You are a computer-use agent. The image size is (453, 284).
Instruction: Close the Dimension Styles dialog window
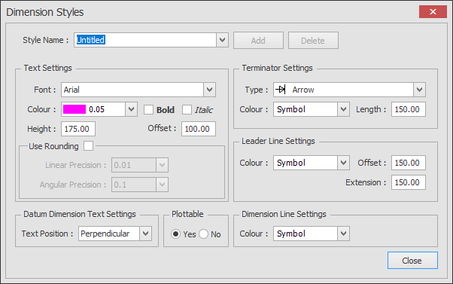(433, 11)
